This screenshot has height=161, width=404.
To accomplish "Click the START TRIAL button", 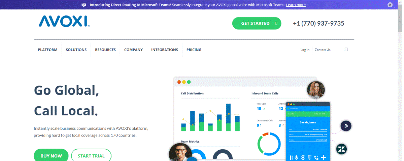I will (91, 156).
